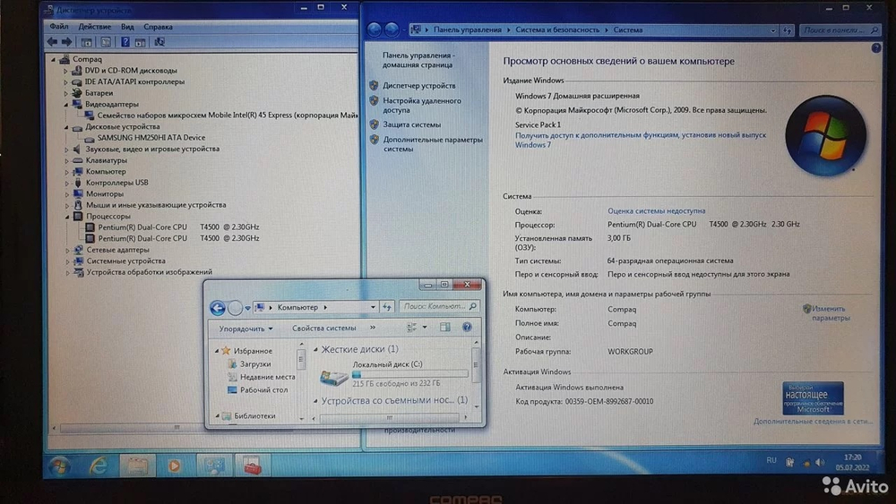
Task: Expand the Батареи node
Action: (65, 93)
